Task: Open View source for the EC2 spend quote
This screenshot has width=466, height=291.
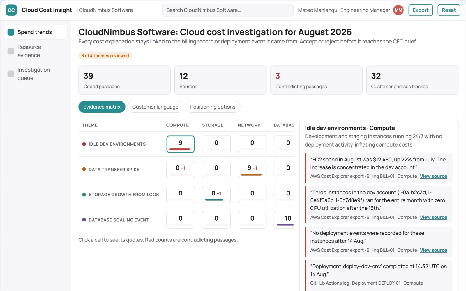Action: click(x=433, y=176)
